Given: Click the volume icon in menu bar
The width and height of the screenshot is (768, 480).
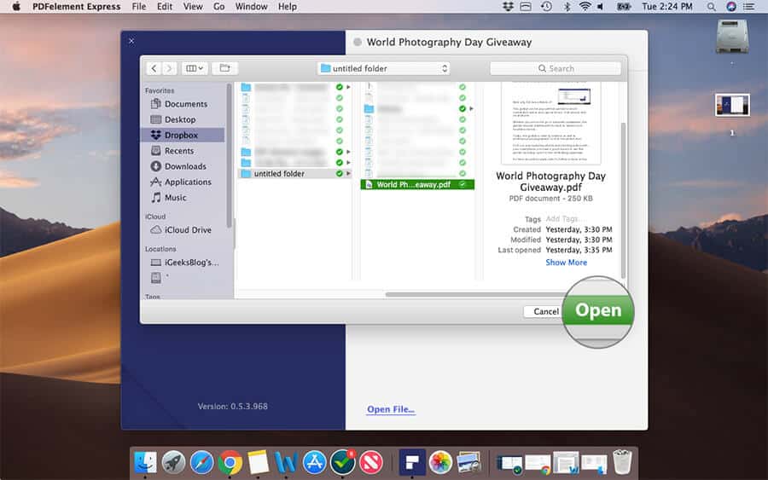Looking at the screenshot, I should [x=601, y=6].
